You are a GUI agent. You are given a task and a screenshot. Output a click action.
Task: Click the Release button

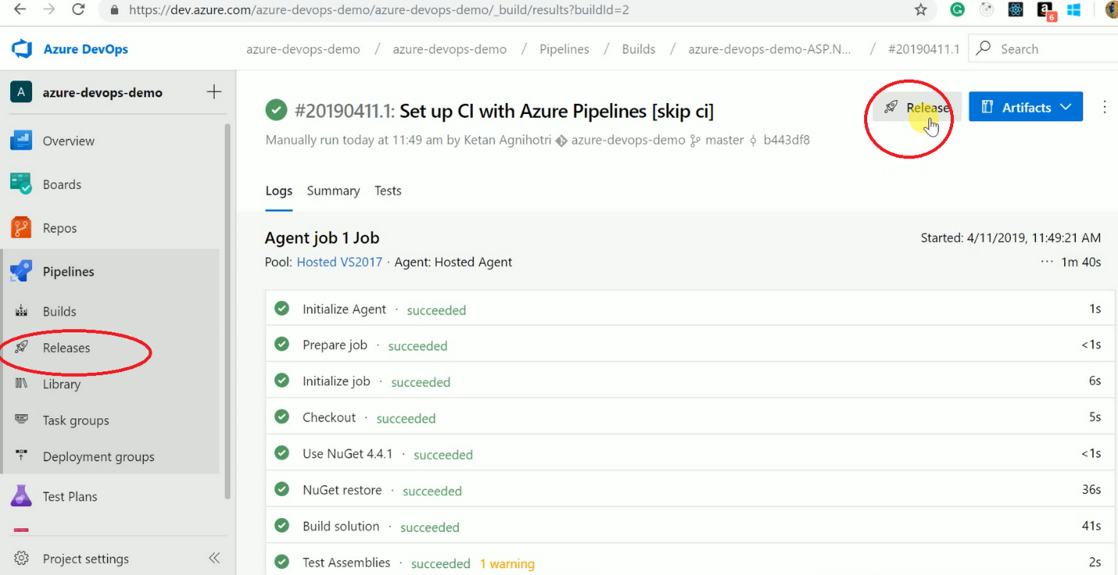pos(916,108)
